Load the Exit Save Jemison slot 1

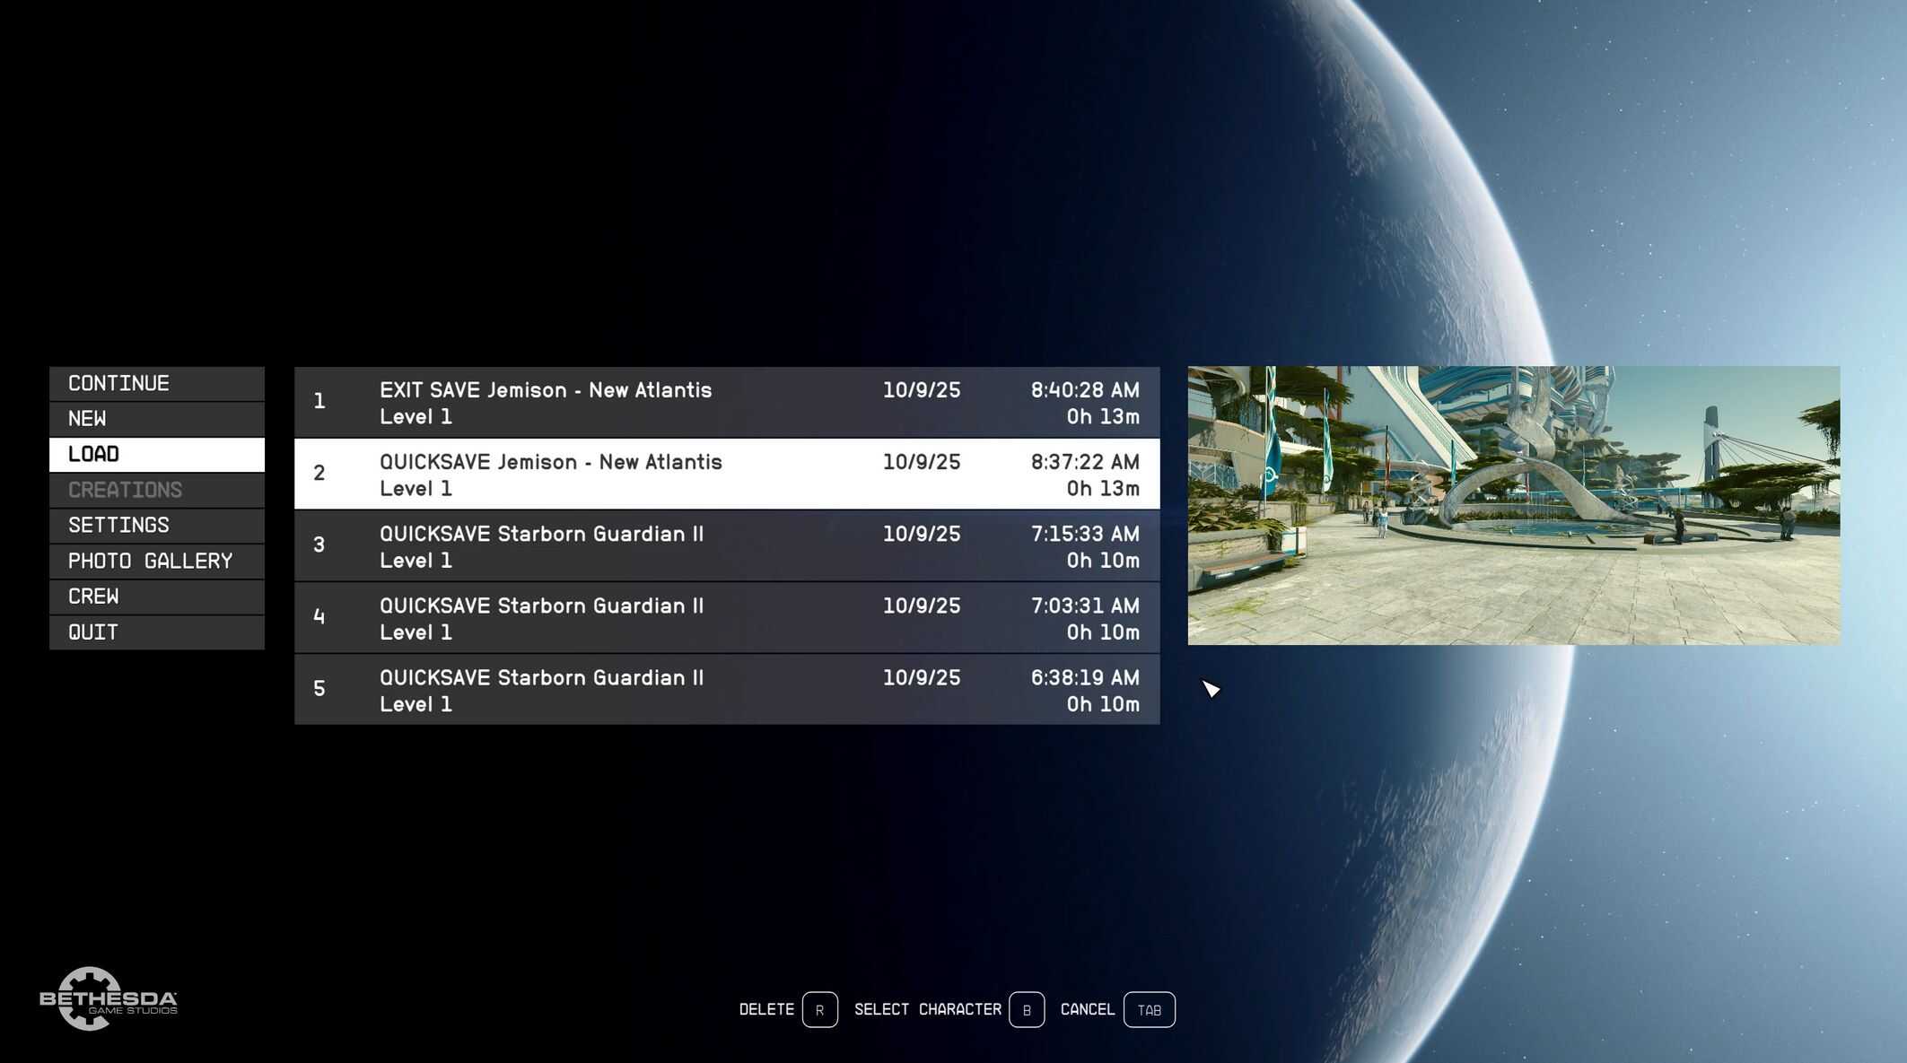(x=726, y=402)
